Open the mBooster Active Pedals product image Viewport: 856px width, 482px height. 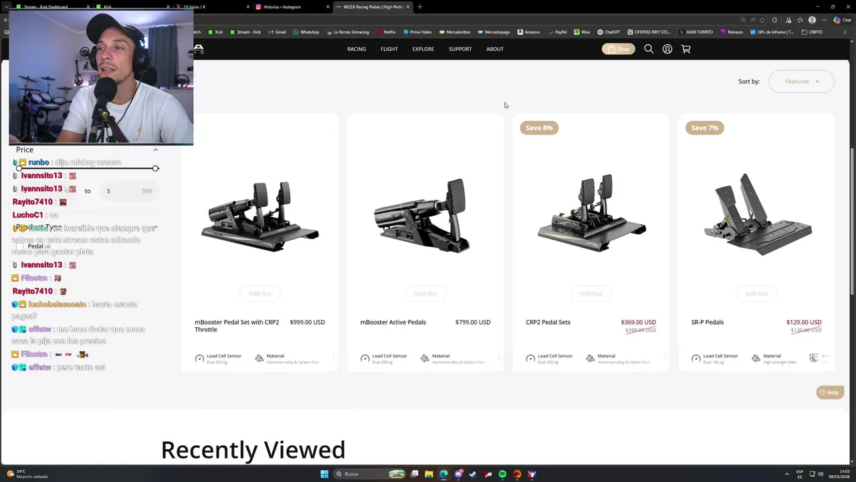click(x=423, y=216)
